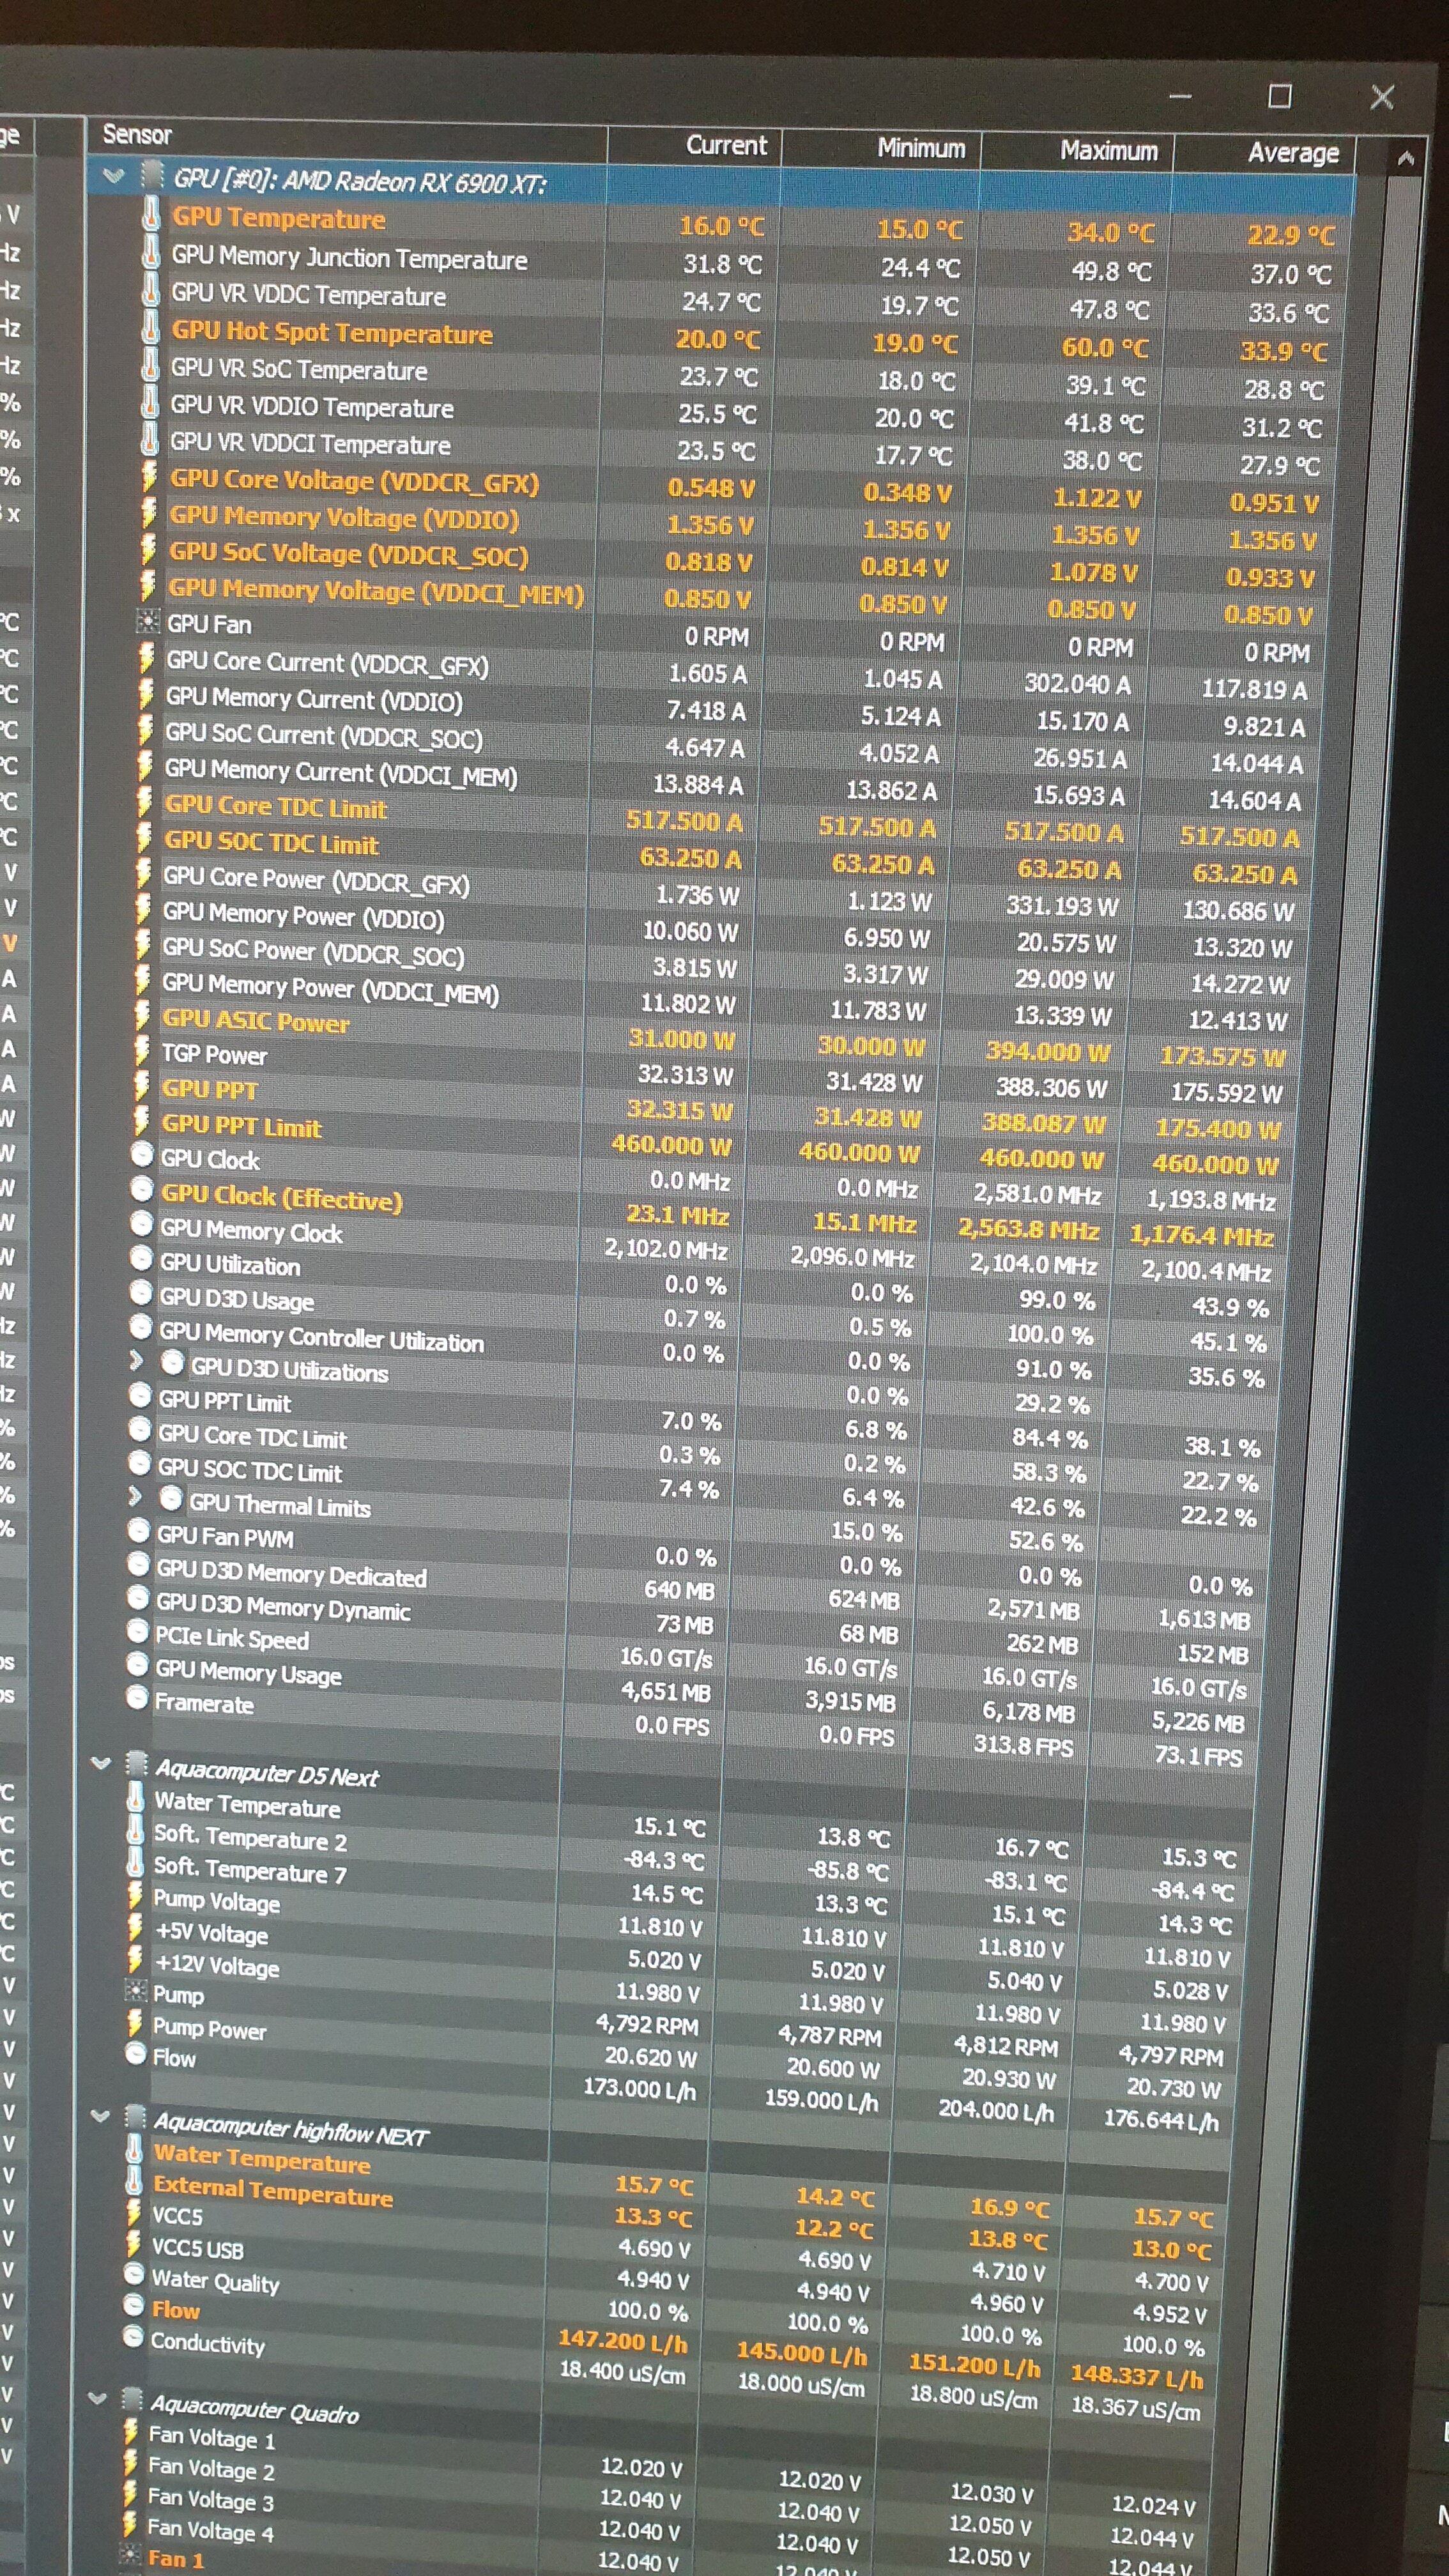Collapse the AMD Radeon RX 6900 XT group
This screenshot has width=1449, height=2576.
coord(113,176)
